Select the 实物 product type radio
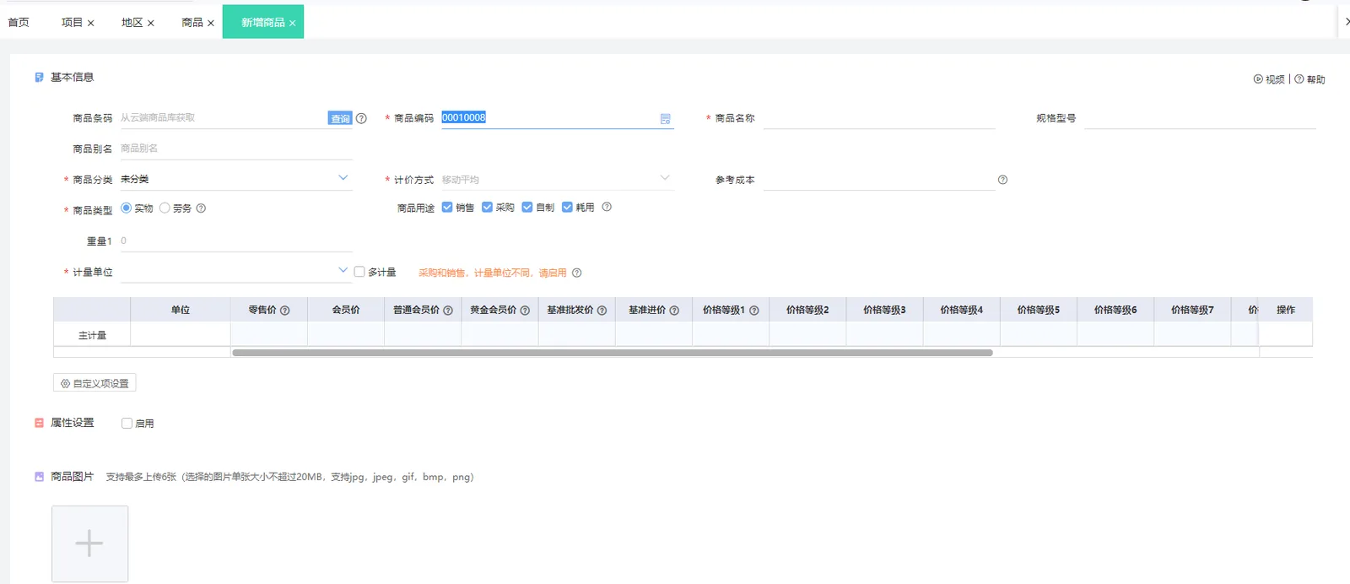Image resolution: width=1350 pixels, height=584 pixels. 127,208
